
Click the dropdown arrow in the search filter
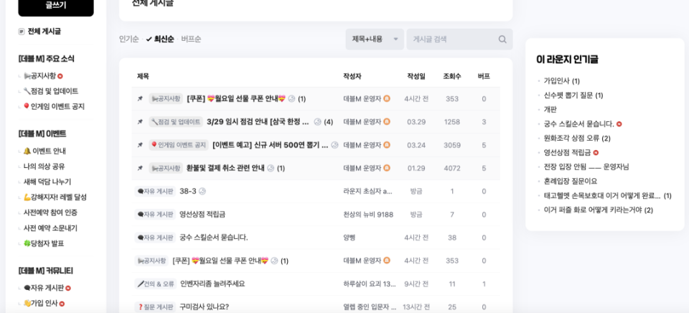coord(395,39)
